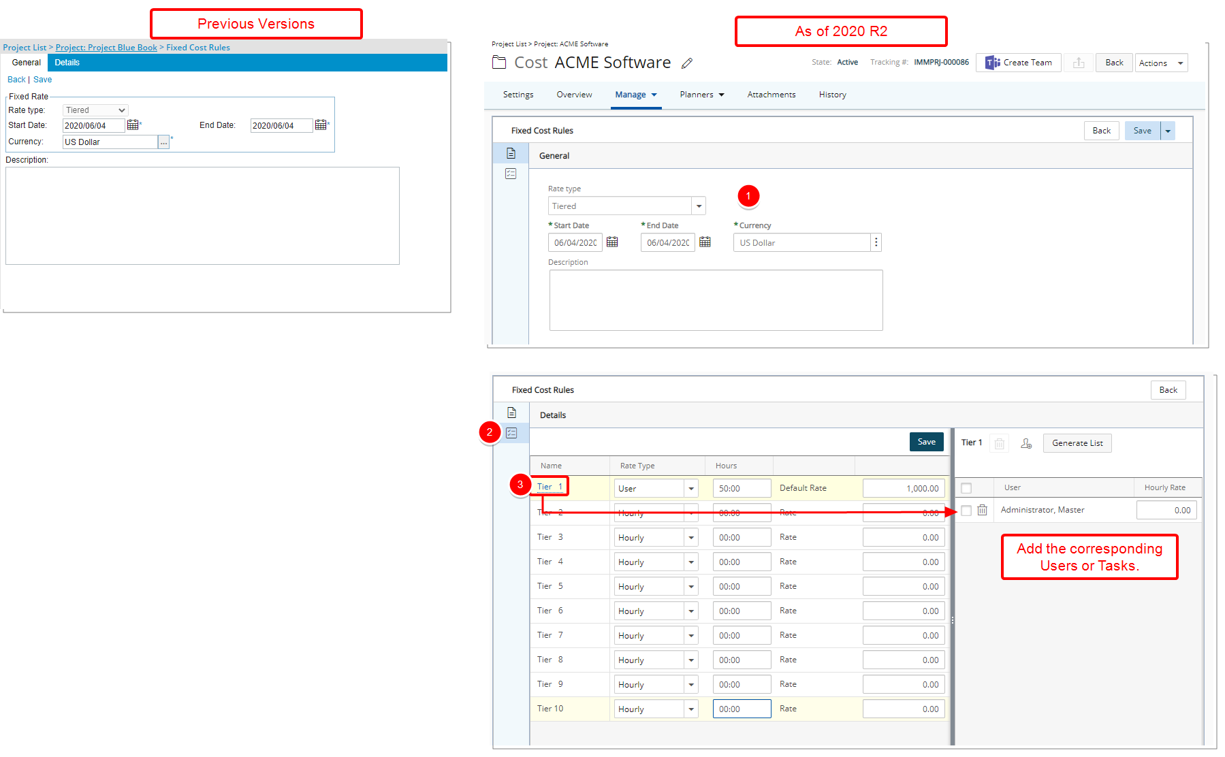Open the General page icon in upper Fixed Cost Rules

[511, 153]
